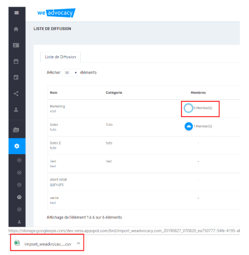Open the contact card icon in sidebar
Viewport: 249px width, 255px height.
[16, 45]
